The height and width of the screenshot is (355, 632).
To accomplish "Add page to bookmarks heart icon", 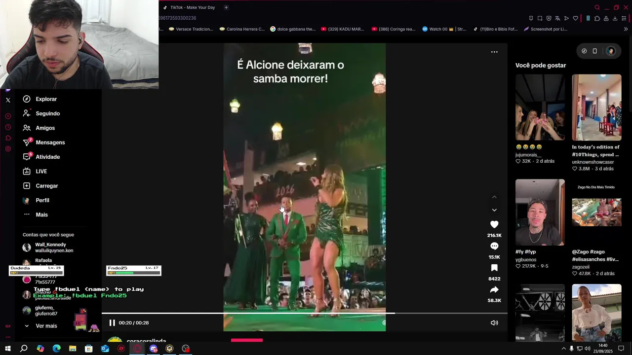I will pyautogui.click(x=575, y=18).
